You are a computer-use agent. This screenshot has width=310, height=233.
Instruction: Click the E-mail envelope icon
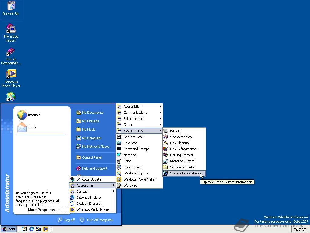[22, 127]
